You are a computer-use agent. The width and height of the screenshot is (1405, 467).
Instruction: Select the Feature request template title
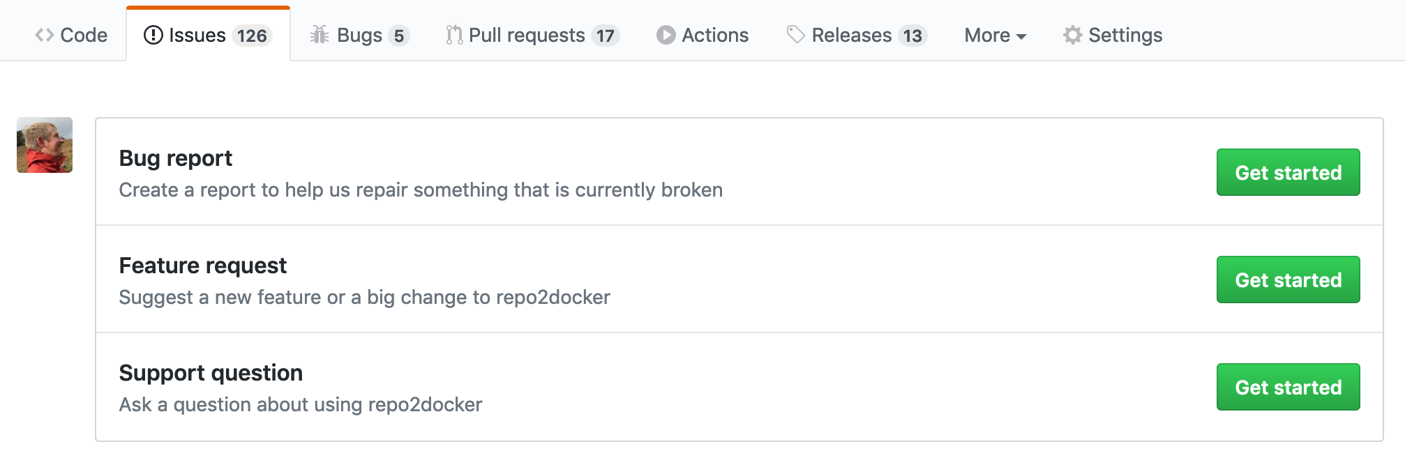pyautogui.click(x=203, y=266)
